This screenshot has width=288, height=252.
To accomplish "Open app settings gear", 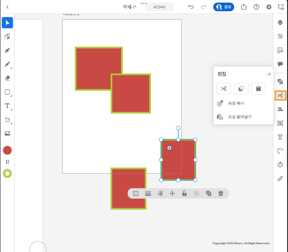I will pyautogui.click(x=269, y=7).
